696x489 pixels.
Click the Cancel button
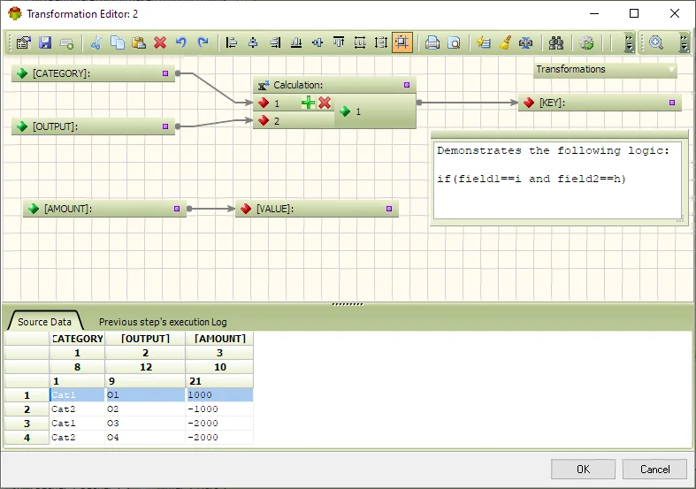[654, 469]
